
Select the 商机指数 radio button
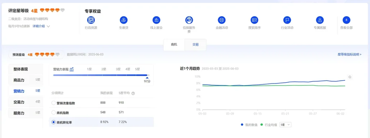point(53,112)
